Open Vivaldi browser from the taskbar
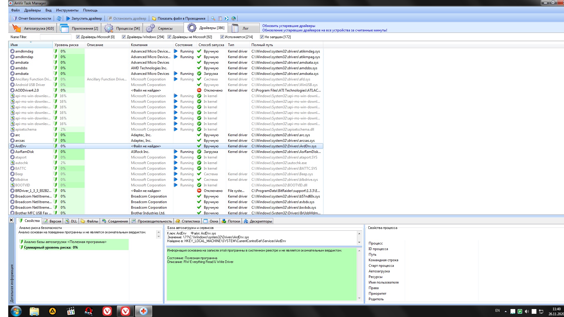The width and height of the screenshot is (564, 317). click(x=107, y=311)
